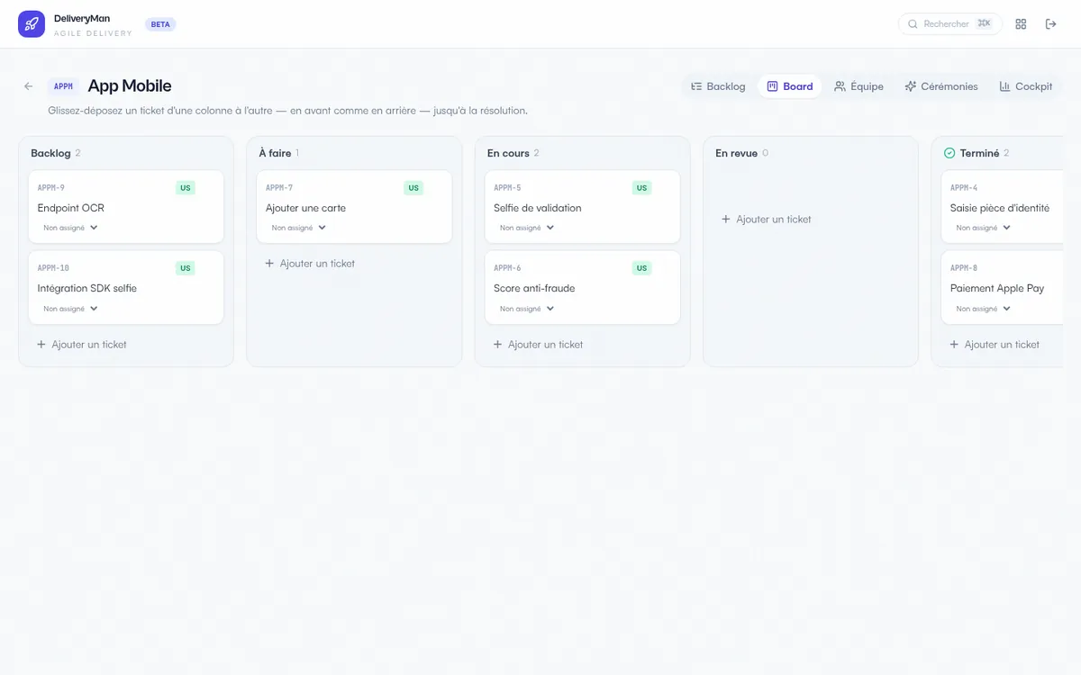This screenshot has width=1081, height=675.
Task: Add a ticket in the Terminé column
Action: 995,345
